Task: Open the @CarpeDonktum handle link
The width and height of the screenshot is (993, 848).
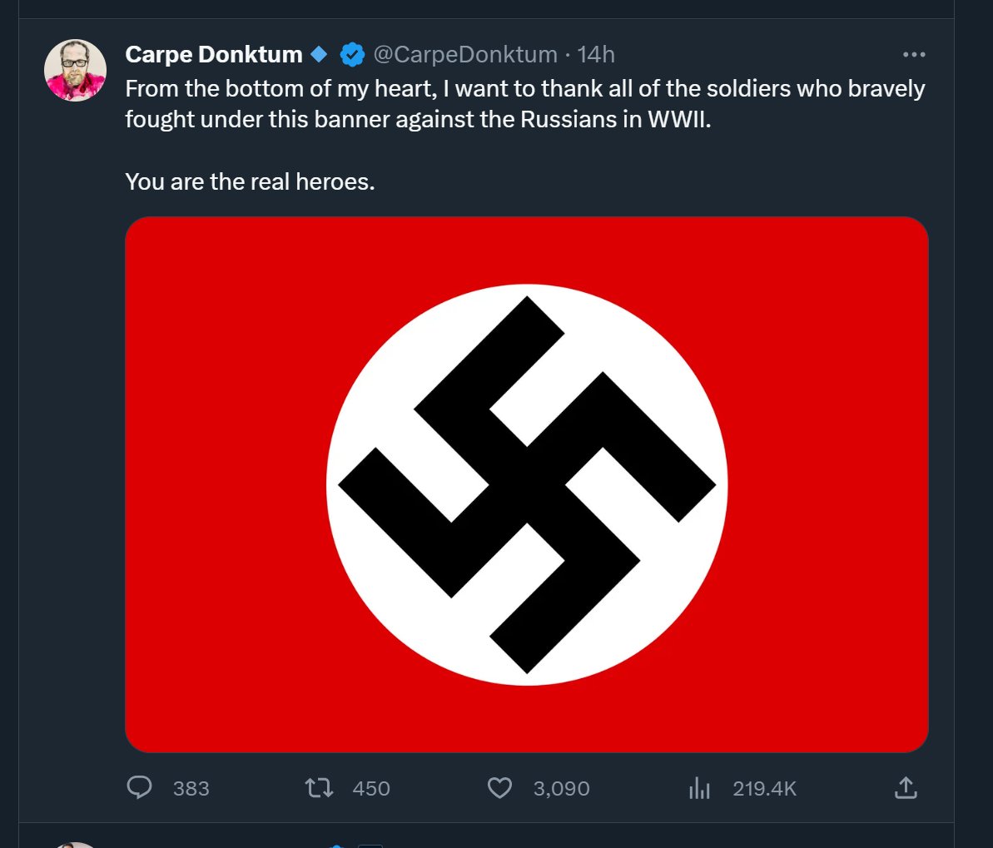Action: pos(464,55)
